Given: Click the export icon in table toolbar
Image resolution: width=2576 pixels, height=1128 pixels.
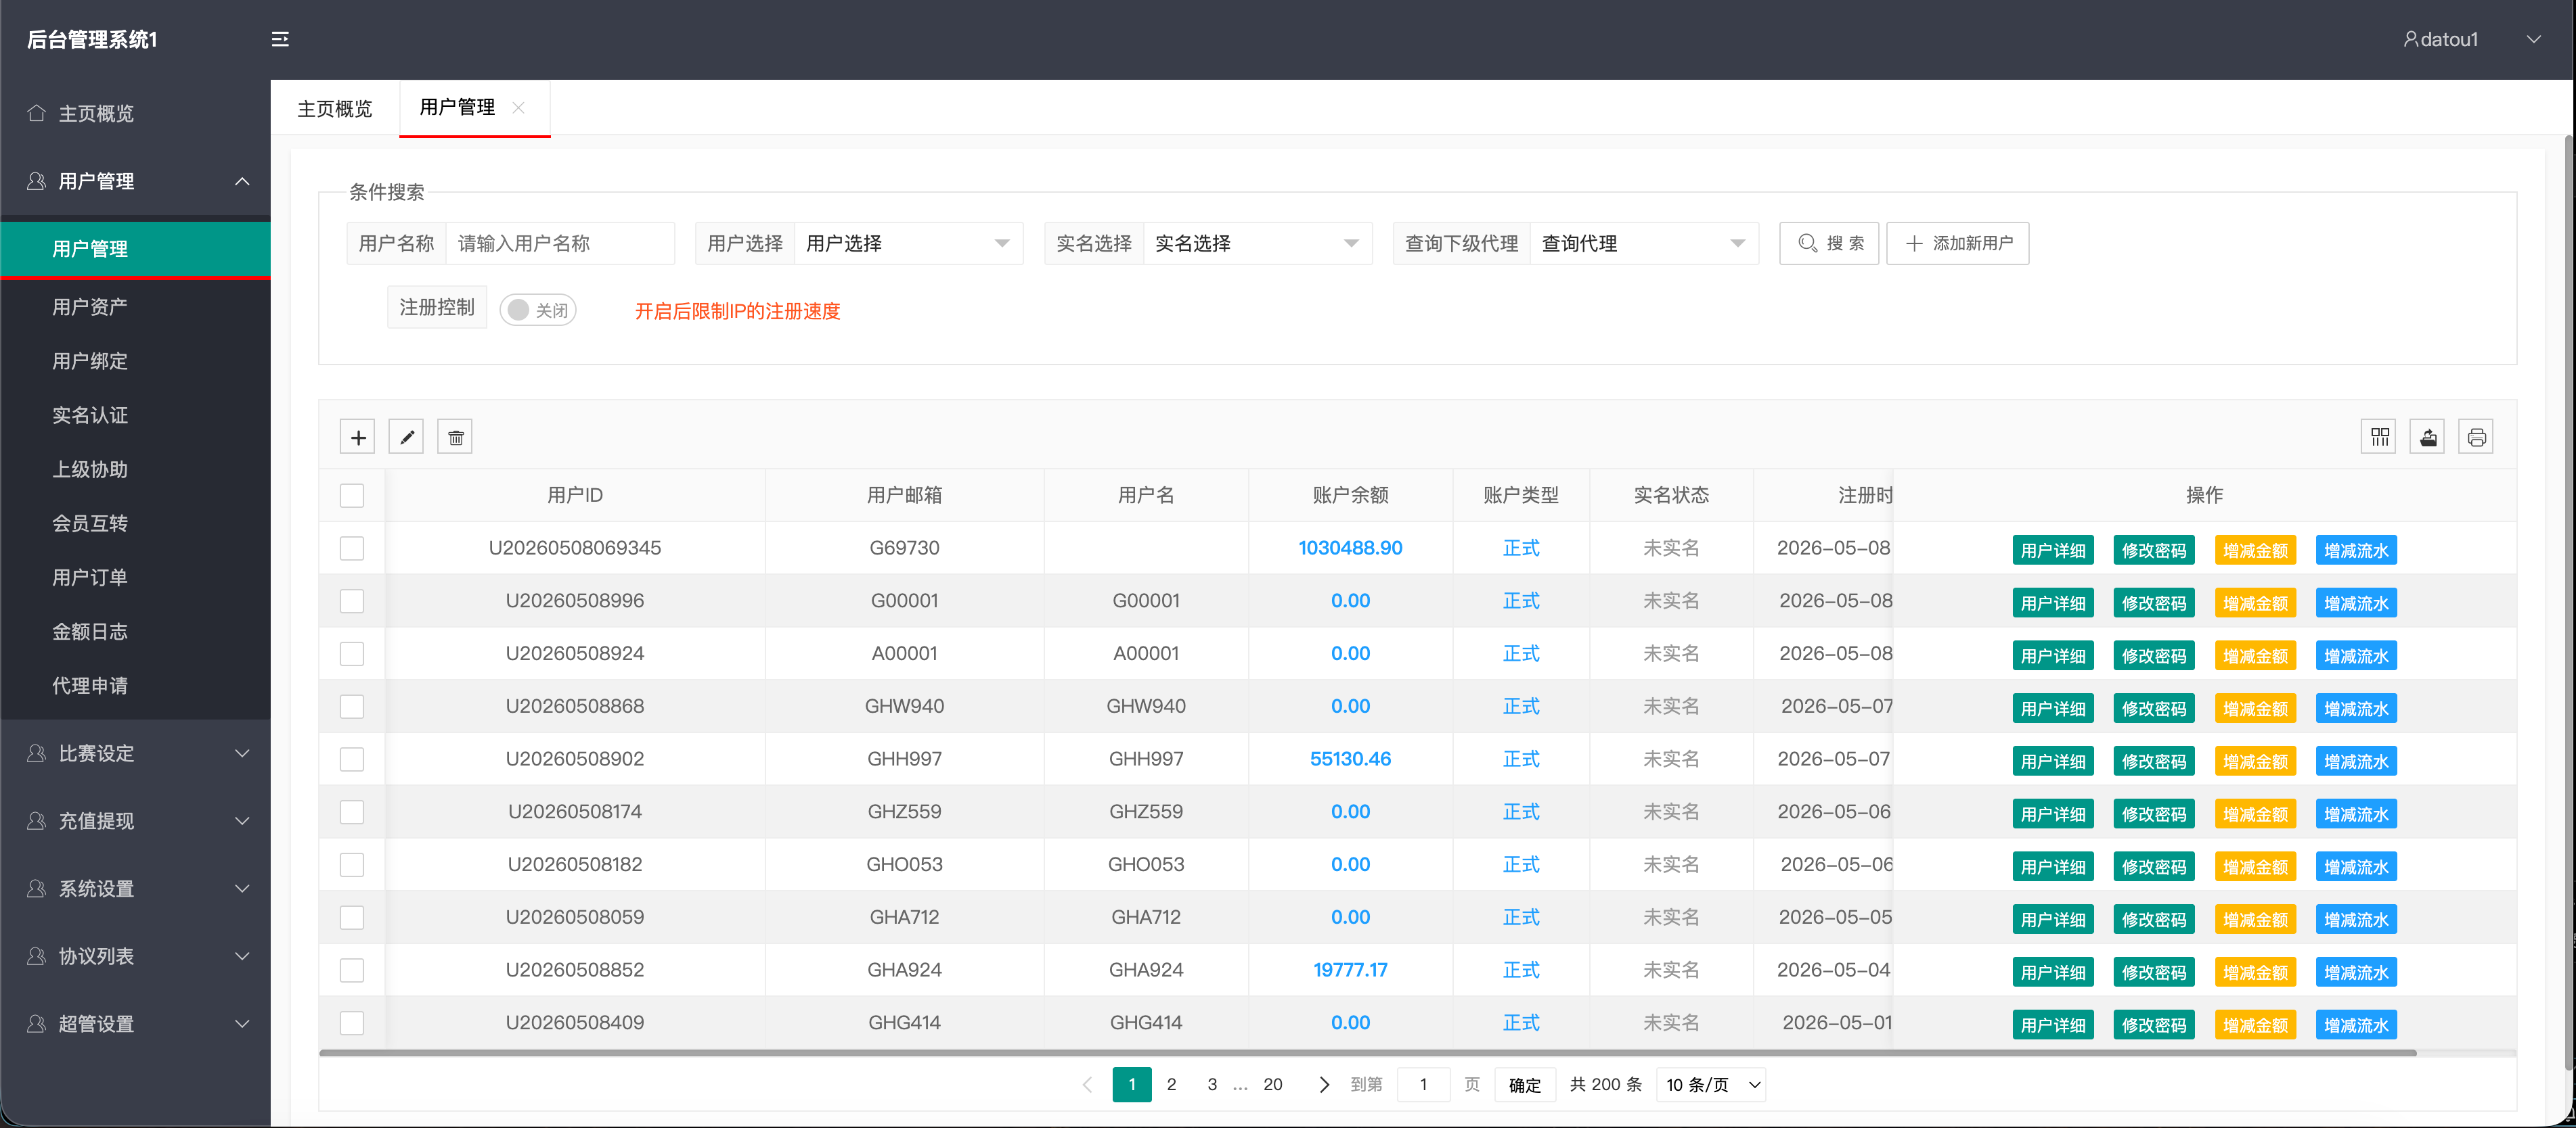Looking at the screenshot, I should pos(2428,437).
